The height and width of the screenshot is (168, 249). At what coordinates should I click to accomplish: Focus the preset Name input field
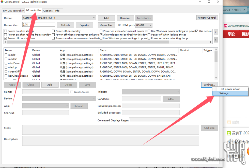point(45,92)
